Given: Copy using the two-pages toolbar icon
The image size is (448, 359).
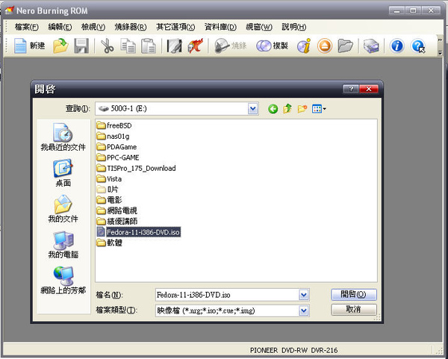Looking at the screenshot, I should [x=128, y=46].
